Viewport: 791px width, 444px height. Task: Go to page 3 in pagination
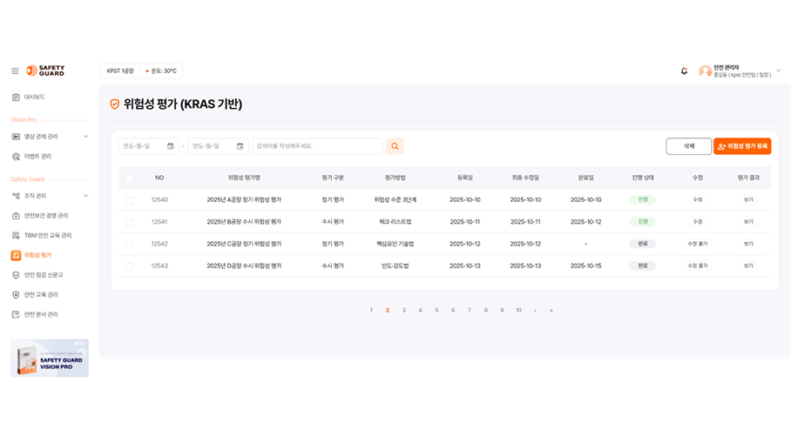[x=403, y=310]
